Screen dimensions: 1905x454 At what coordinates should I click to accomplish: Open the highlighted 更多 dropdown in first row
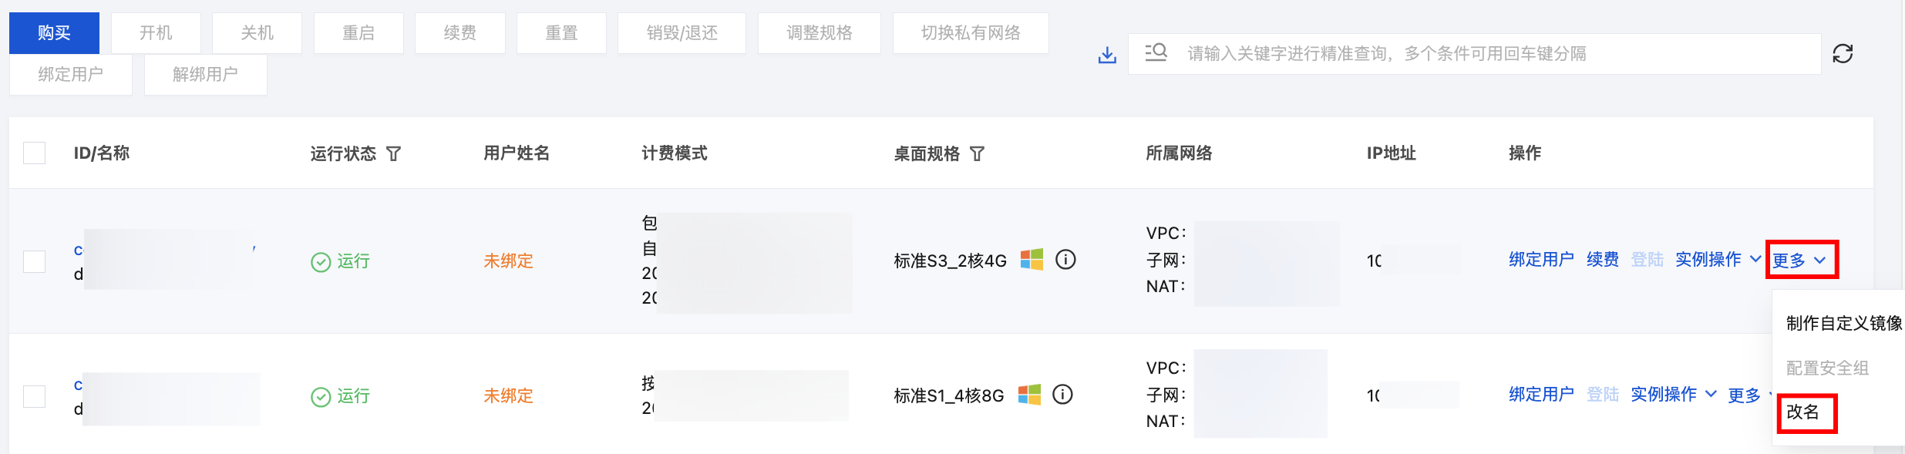coord(1801,261)
